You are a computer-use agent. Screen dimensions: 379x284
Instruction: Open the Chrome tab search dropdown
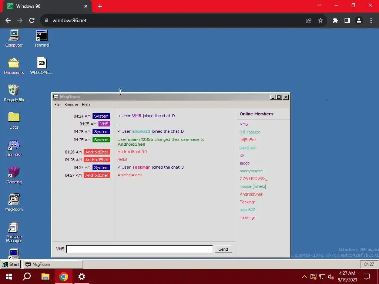click(x=319, y=5)
